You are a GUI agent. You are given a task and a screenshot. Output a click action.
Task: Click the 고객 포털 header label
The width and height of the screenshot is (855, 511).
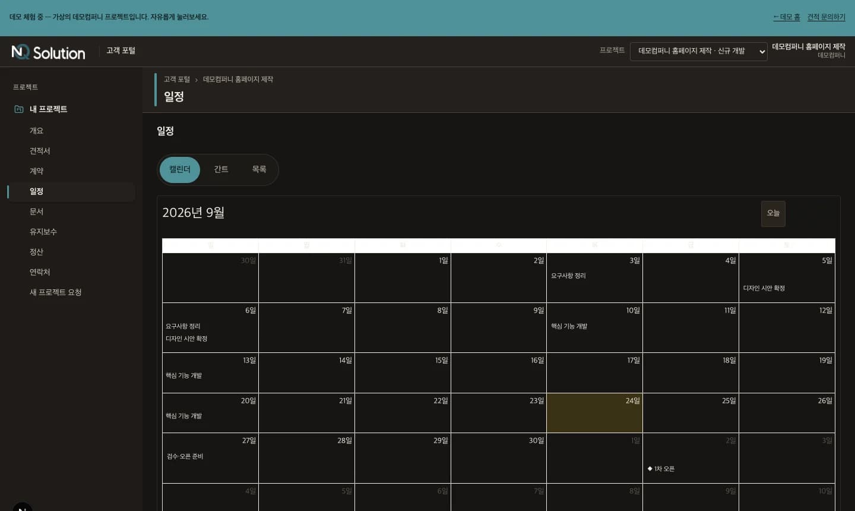[121, 51]
